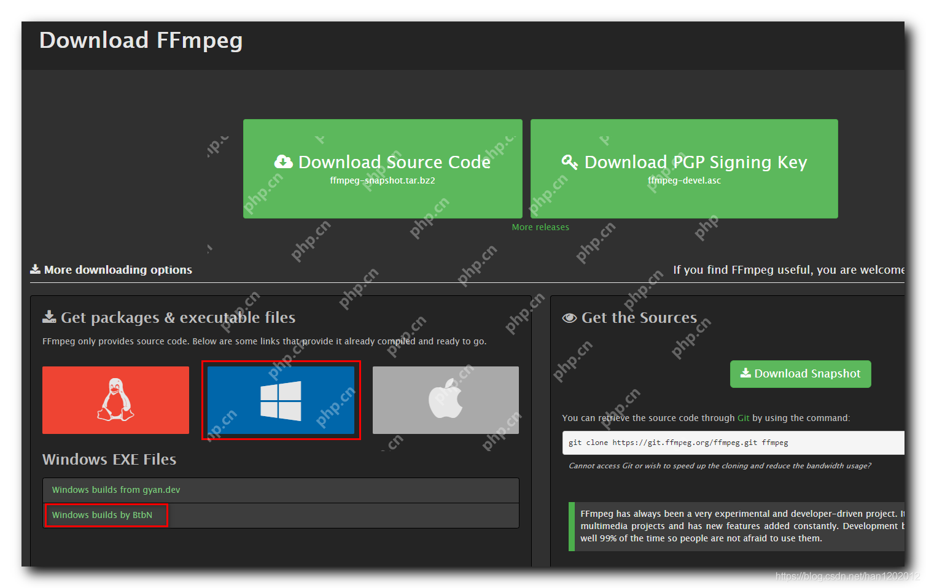Click the eye icon beside Get the Sources

click(569, 317)
